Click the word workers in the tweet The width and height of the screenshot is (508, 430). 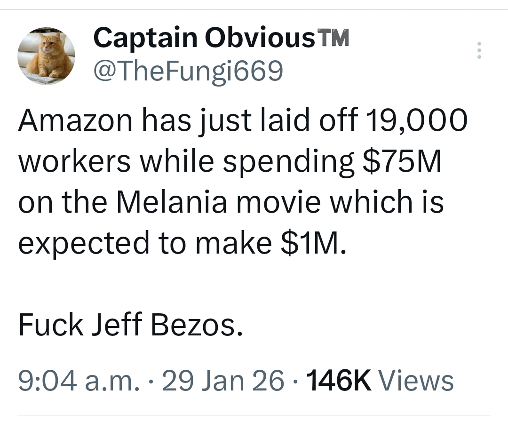[74, 161]
